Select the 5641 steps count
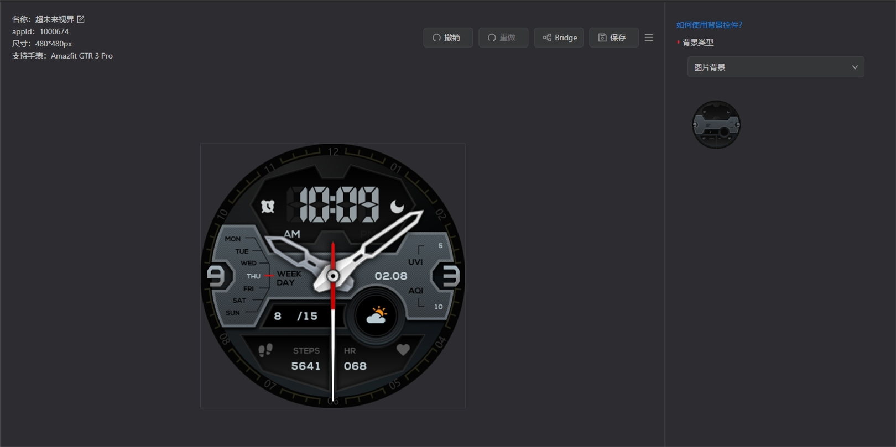The height and width of the screenshot is (447, 896). coord(306,366)
